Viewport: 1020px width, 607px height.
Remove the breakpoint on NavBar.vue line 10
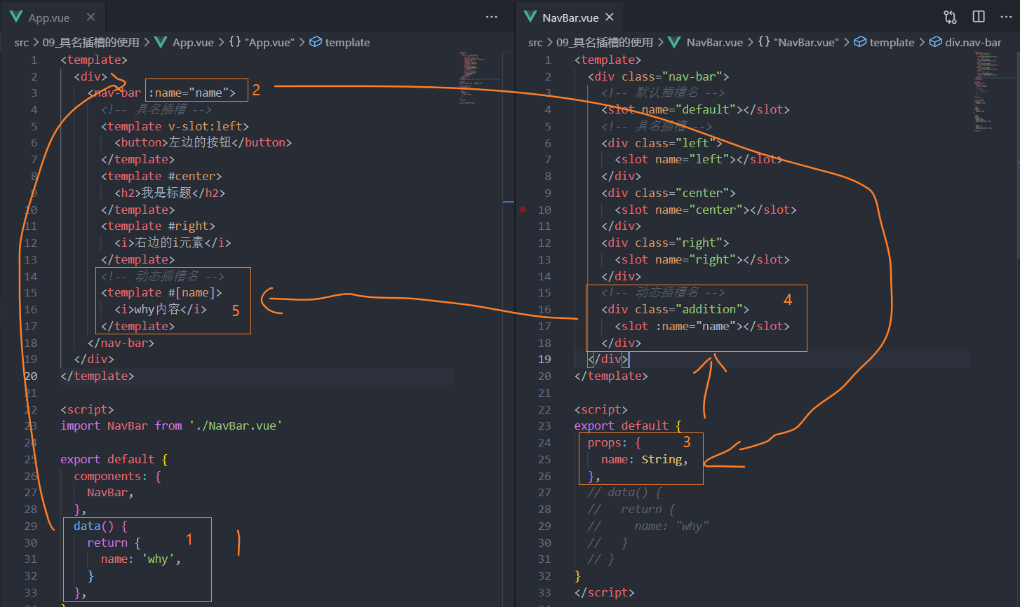[523, 210]
